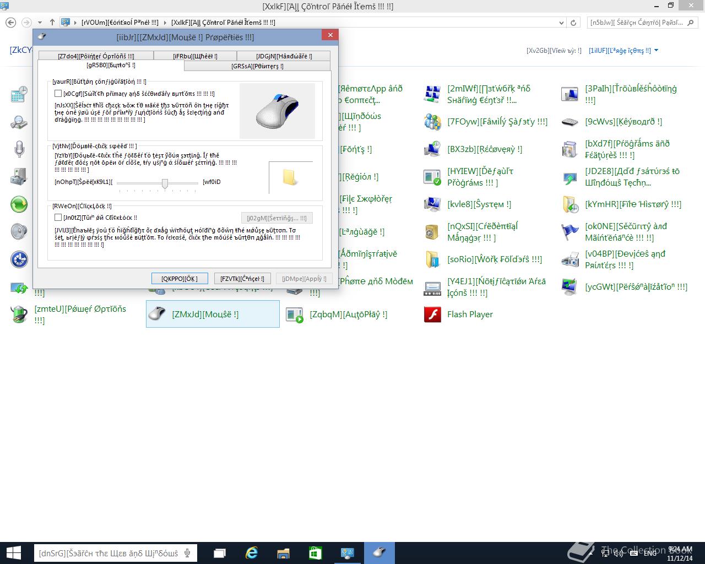
Task: Click the ClickLock Settings button
Action: pyautogui.click(x=277, y=218)
